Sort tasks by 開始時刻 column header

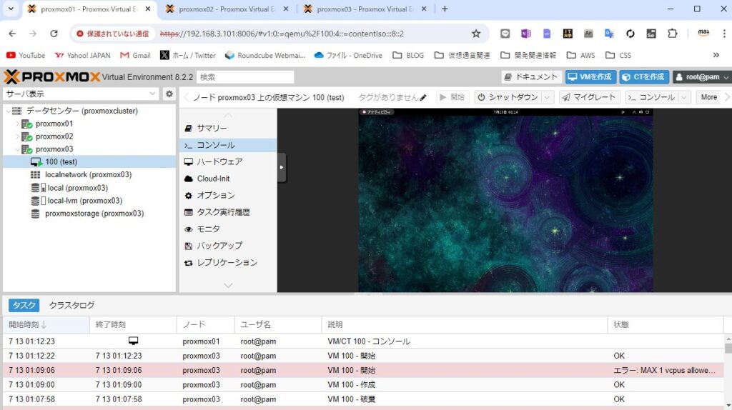[x=29, y=325]
